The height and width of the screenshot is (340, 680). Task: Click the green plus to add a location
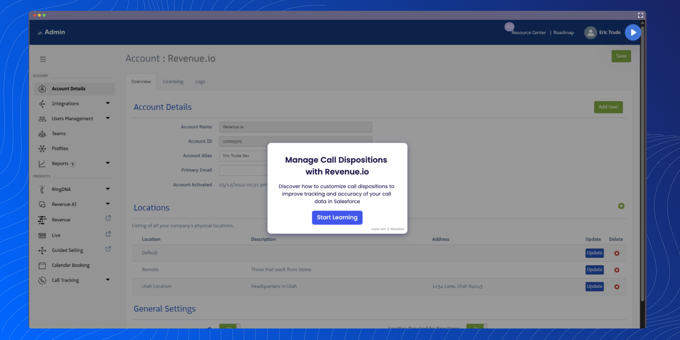[622, 206]
